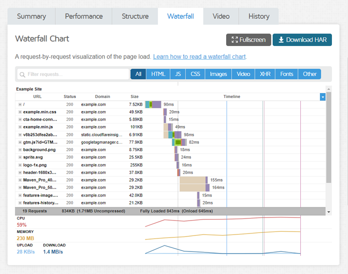348x274 pixels.
Task: Filter requests by CSS type
Action: [x=195, y=74]
